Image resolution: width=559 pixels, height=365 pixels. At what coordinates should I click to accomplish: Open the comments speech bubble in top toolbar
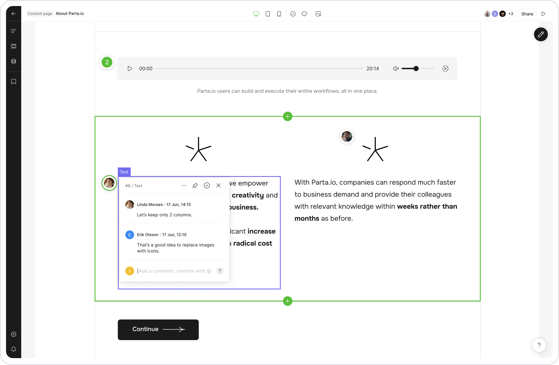coord(304,14)
